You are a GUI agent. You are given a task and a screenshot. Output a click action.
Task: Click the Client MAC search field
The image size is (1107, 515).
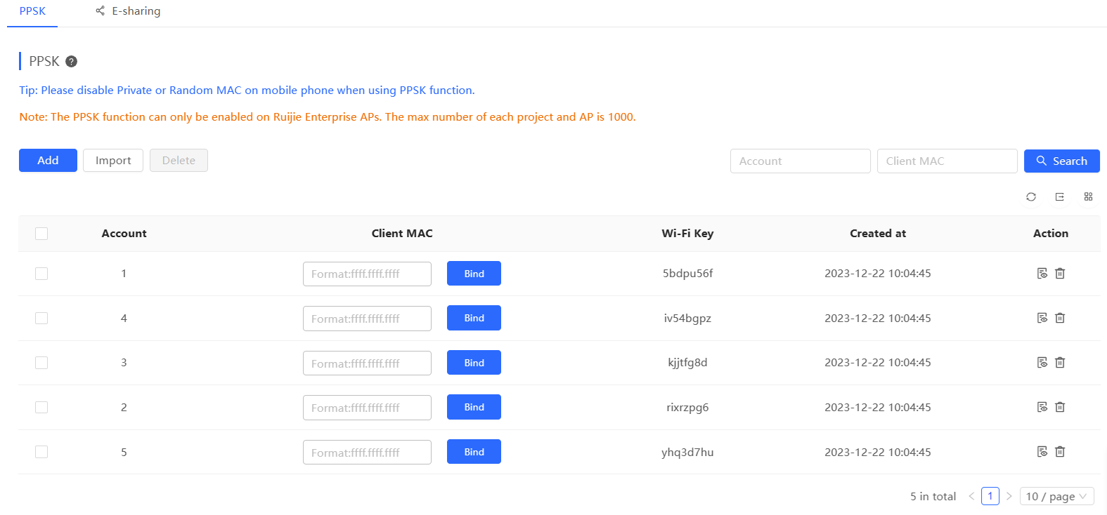(947, 161)
